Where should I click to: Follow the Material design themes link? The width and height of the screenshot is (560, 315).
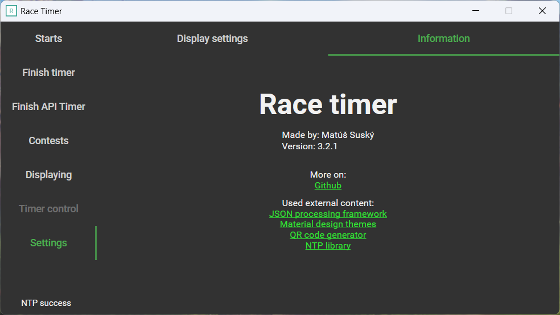(x=328, y=224)
